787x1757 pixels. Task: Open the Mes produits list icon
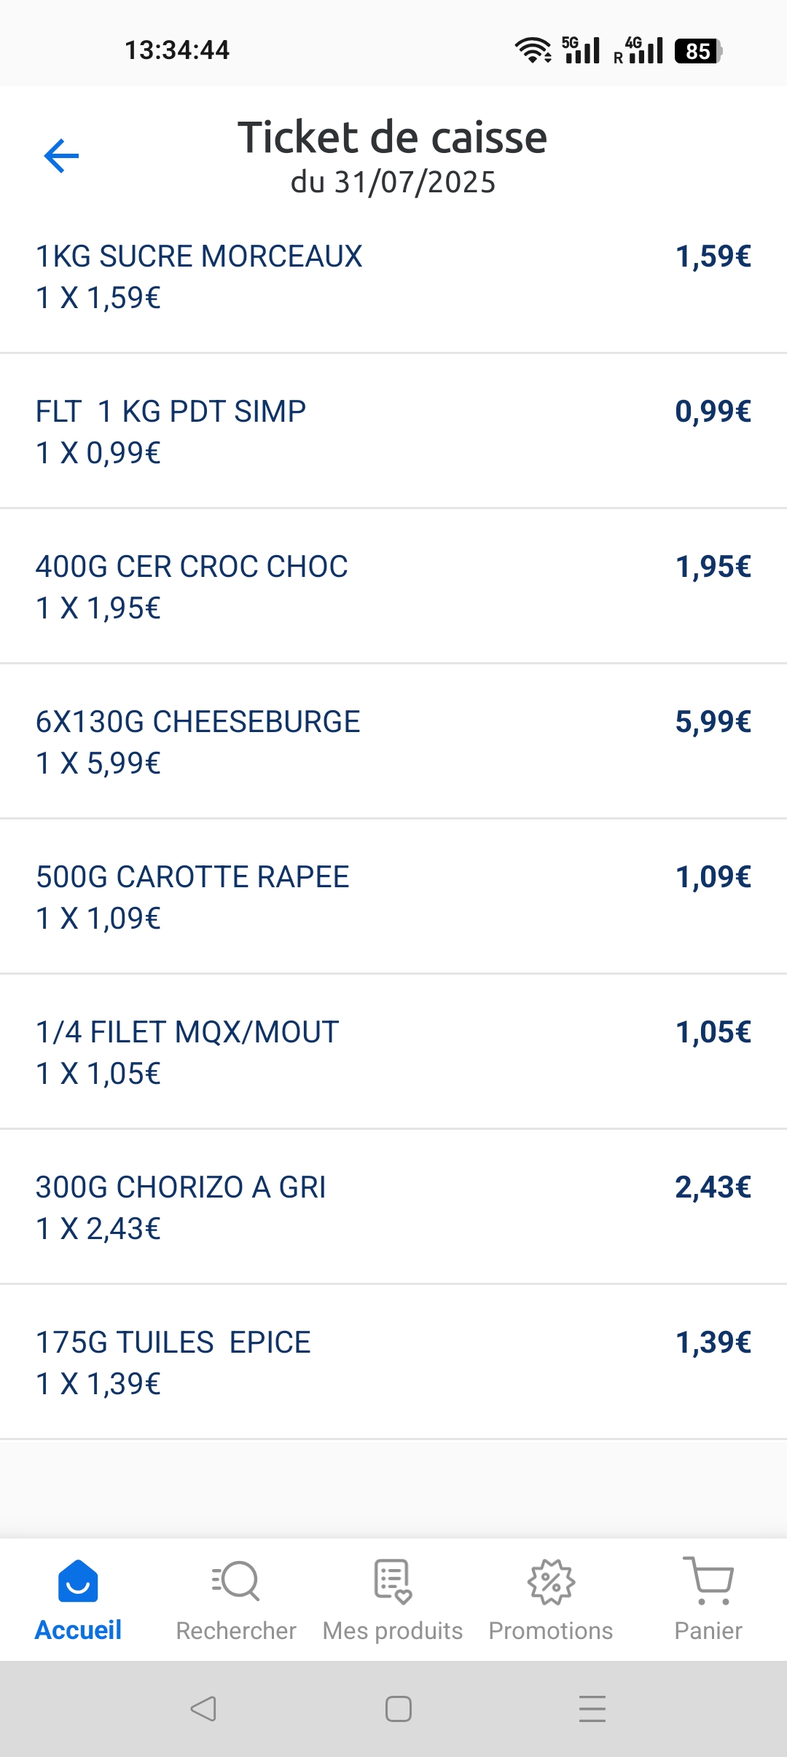(393, 1581)
